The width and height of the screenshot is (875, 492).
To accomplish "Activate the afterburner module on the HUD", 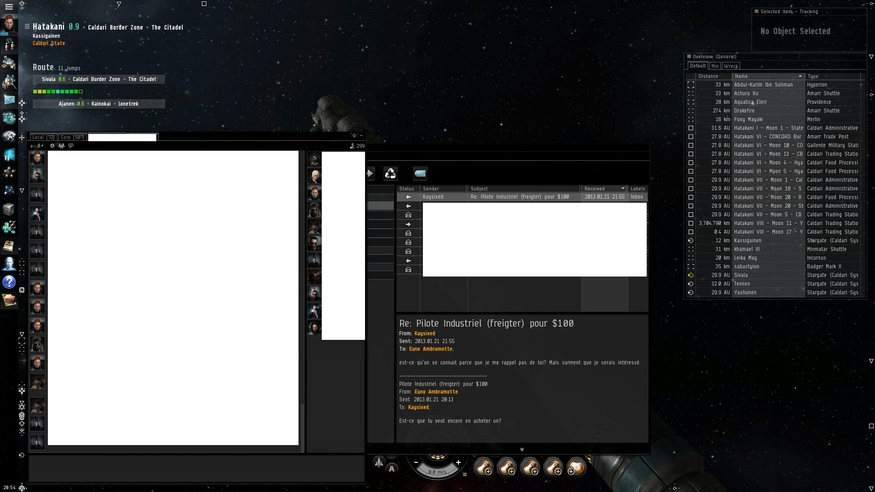I will [576, 467].
